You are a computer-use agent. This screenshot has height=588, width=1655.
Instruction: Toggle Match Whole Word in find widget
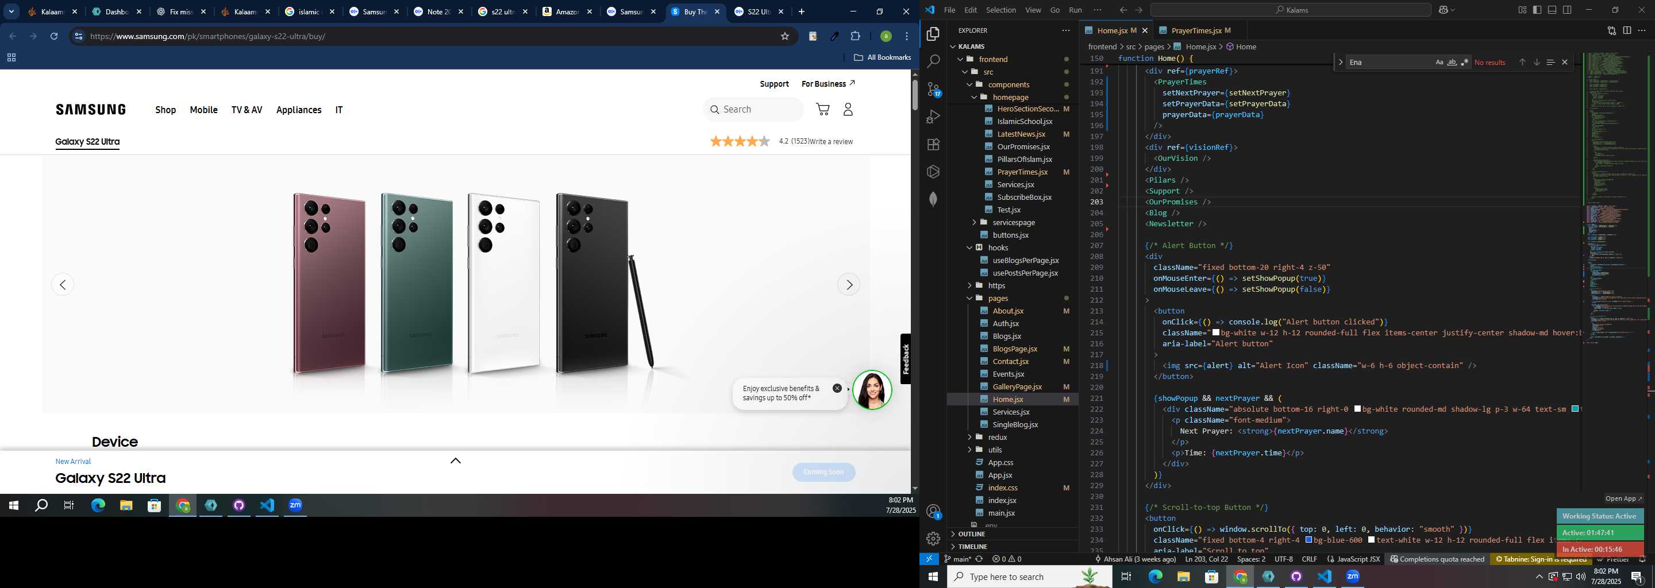[x=1452, y=62]
